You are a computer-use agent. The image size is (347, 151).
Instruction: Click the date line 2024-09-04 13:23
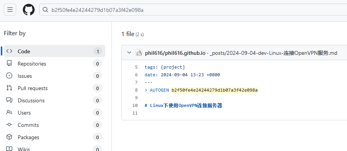click(x=182, y=75)
